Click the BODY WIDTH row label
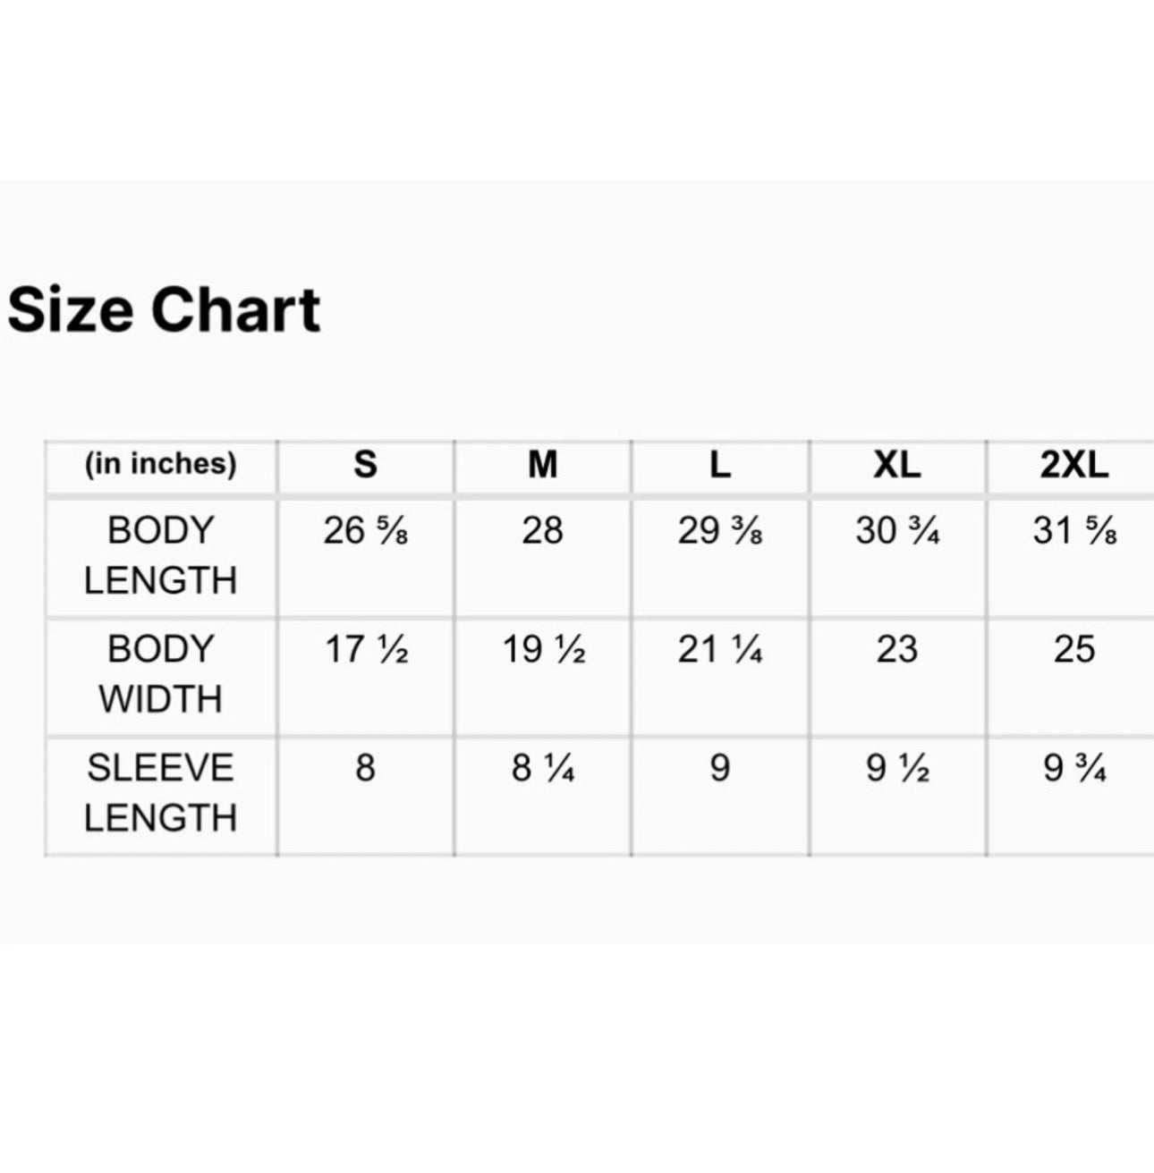 pyautogui.click(x=161, y=674)
